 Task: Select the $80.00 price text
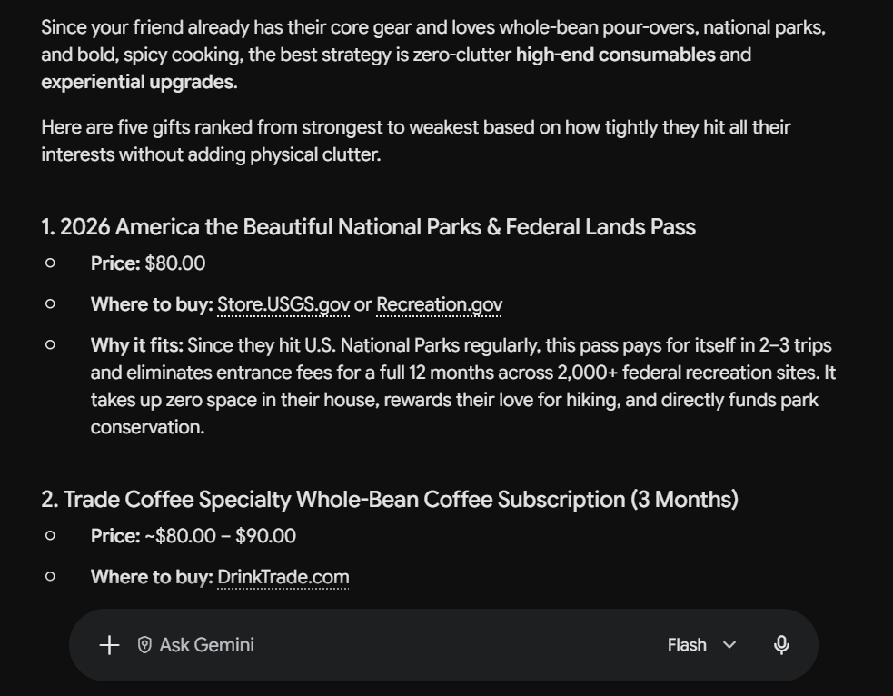(175, 263)
